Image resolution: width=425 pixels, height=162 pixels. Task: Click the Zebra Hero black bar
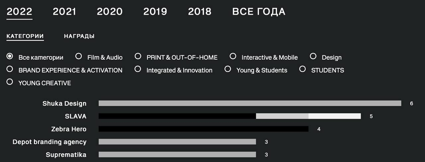[203, 129]
